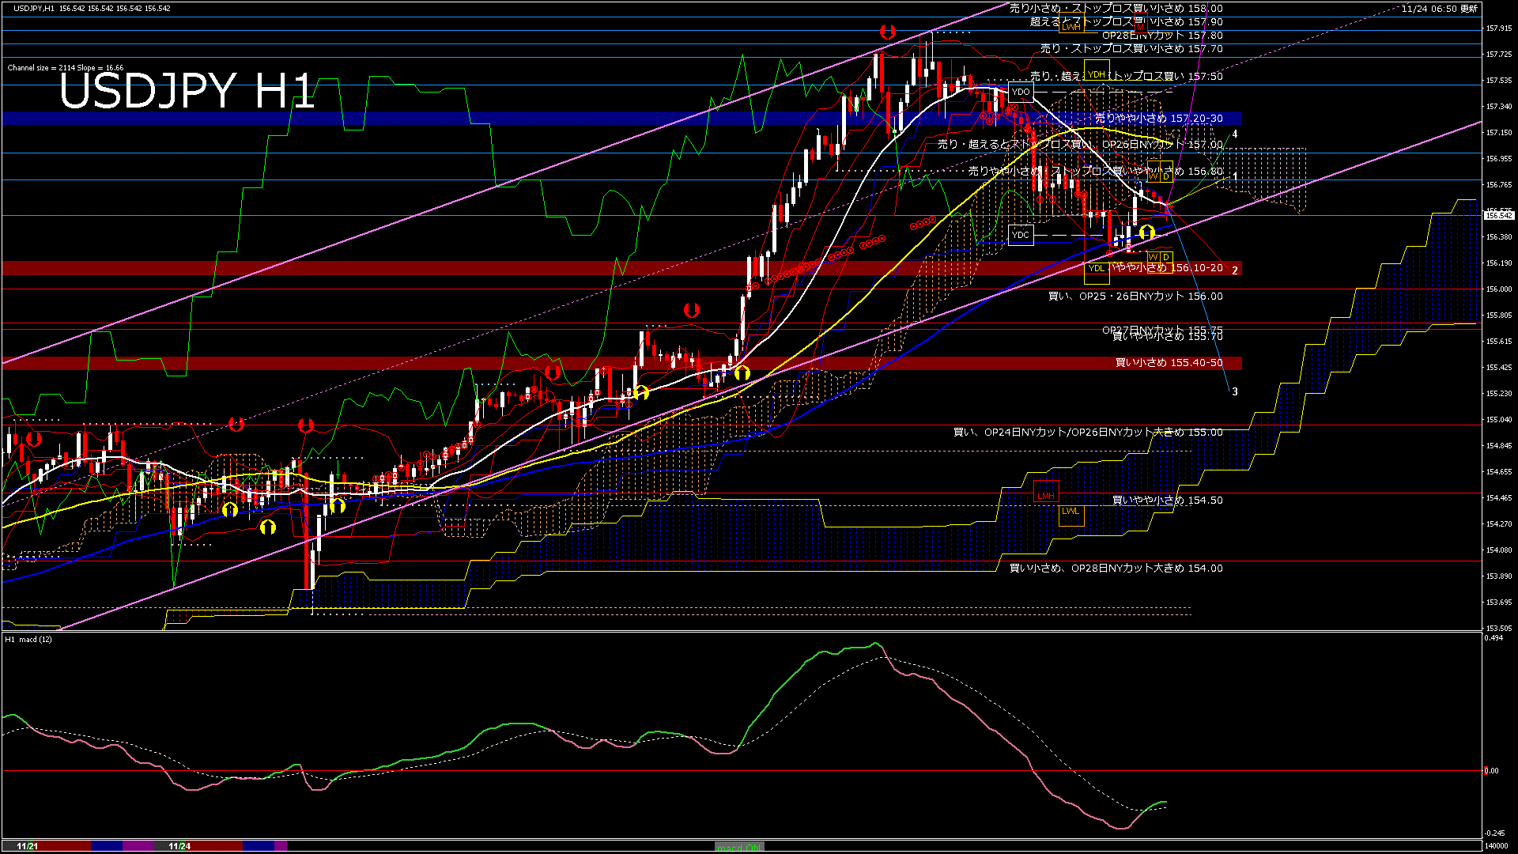Click the LWL marker near 154.30
The width and height of the screenshot is (1518, 854).
coord(1072,514)
